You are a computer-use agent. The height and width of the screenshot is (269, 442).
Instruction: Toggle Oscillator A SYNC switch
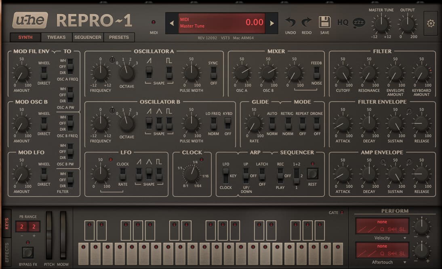(213, 72)
